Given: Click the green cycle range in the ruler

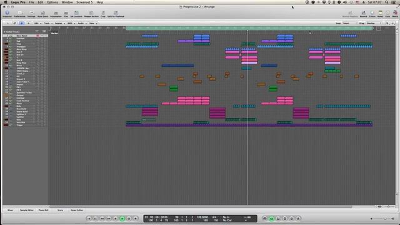Looking at the screenshot, I should coord(249,28).
